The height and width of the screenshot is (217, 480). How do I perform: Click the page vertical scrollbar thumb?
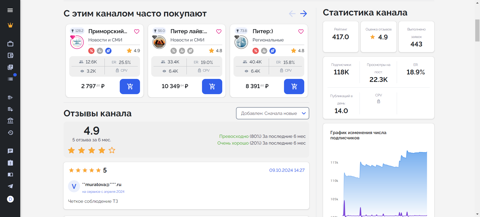[477, 30]
